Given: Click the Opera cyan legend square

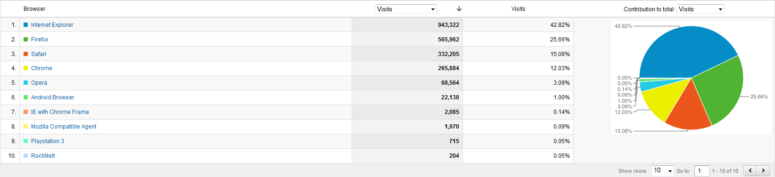Looking at the screenshot, I should [26, 83].
